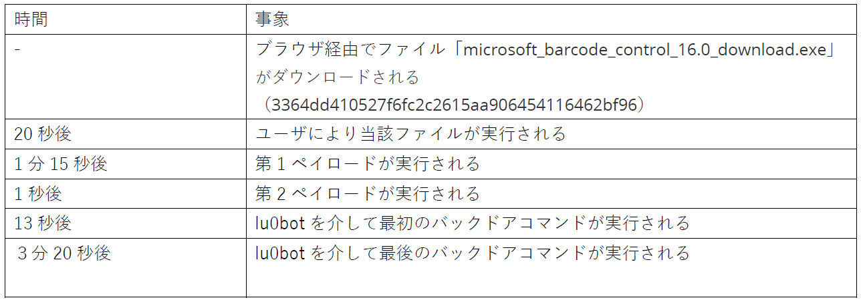Click the 時間 column header cell

[x=126, y=19]
